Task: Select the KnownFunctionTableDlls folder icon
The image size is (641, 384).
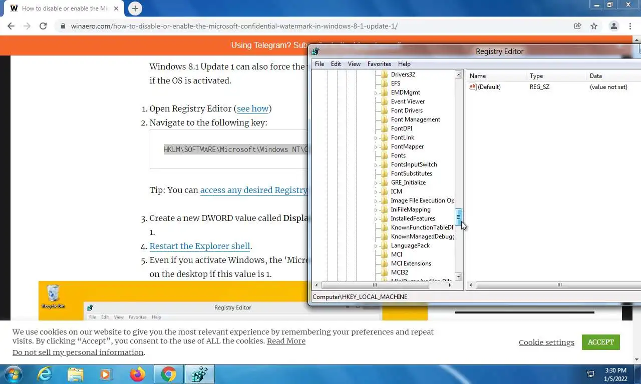Action: click(x=385, y=227)
